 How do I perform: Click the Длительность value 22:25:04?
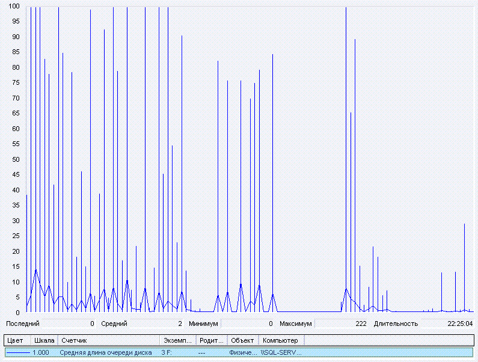459,324
